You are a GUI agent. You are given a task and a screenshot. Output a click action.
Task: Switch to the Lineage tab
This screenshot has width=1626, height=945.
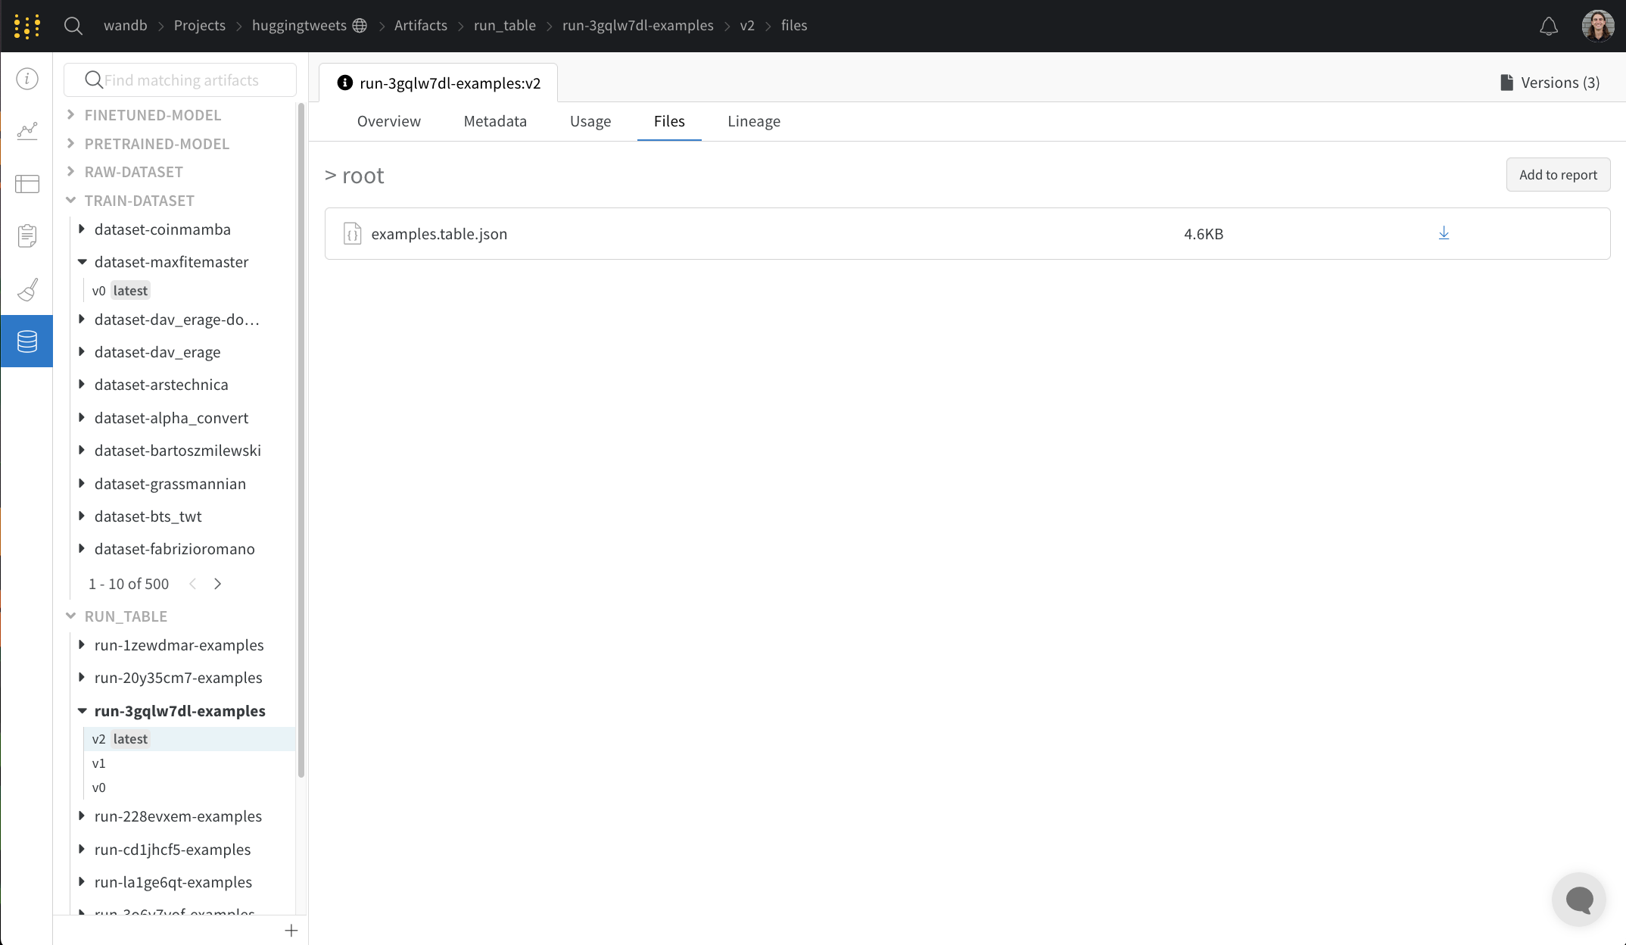point(753,121)
